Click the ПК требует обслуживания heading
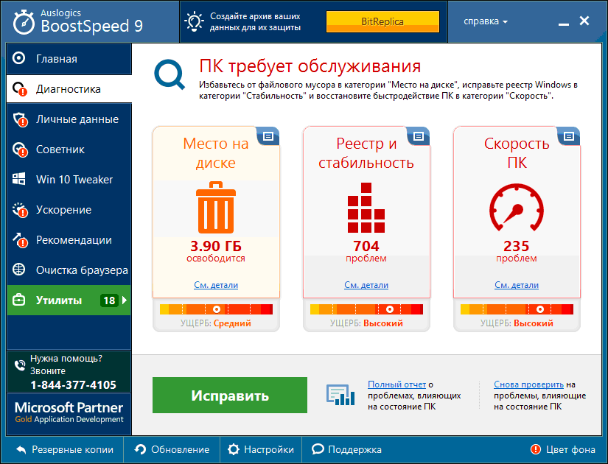 click(310, 66)
